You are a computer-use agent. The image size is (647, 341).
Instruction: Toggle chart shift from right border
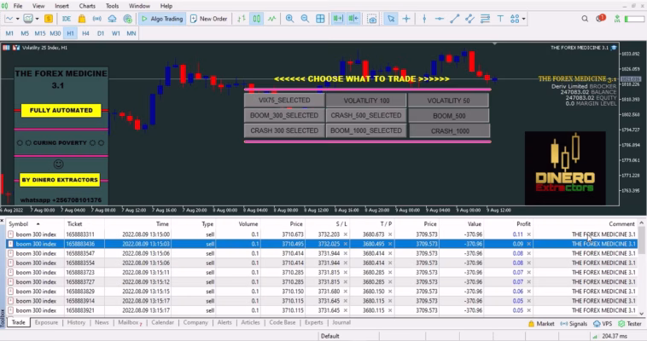[353, 19]
